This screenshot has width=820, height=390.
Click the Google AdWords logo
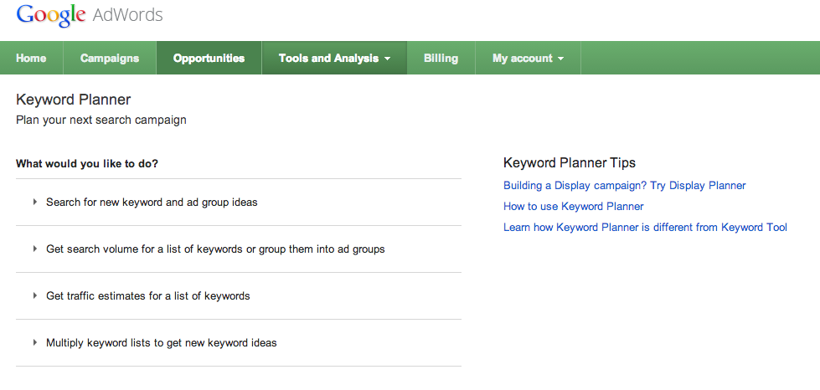pyautogui.click(x=90, y=15)
